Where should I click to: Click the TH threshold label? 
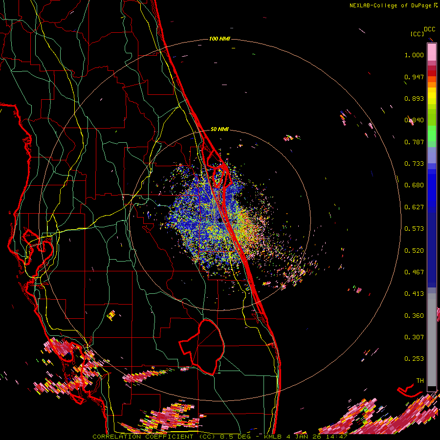(420, 381)
